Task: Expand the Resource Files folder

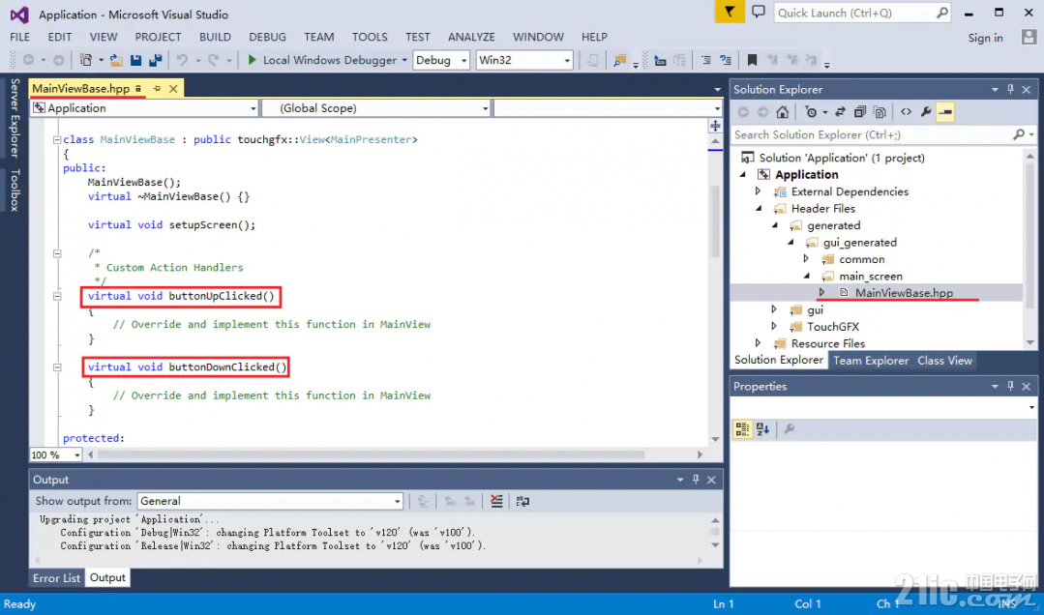Action: (759, 343)
